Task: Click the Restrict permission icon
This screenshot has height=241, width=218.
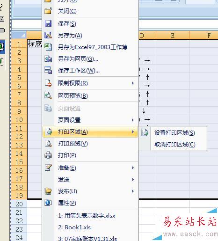Action: (x=48, y=83)
